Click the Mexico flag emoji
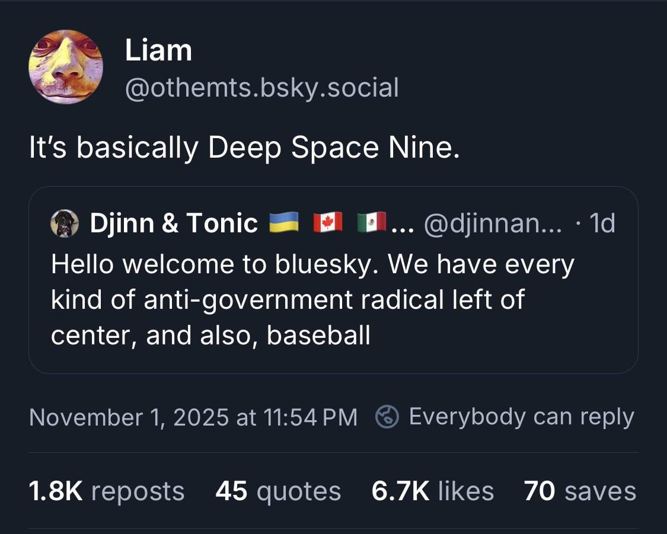 coord(372,223)
